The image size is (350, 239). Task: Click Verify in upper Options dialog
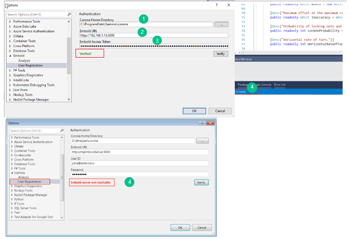point(220,54)
